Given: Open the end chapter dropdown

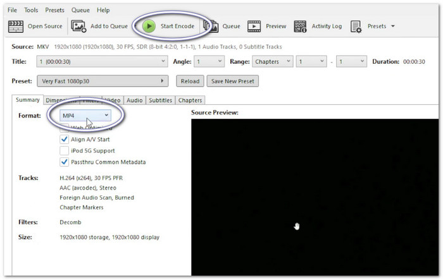Looking at the screenshot, I should (351, 61).
